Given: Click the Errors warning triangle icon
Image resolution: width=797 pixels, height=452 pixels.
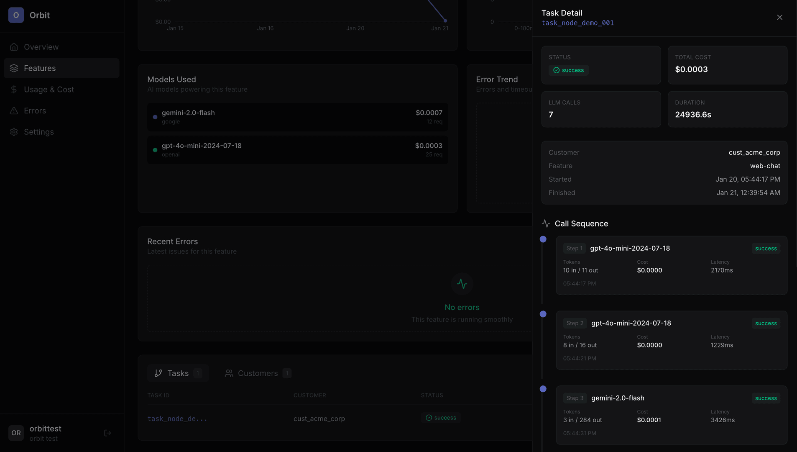Looking at the screenshot, I should click(14, 111).
